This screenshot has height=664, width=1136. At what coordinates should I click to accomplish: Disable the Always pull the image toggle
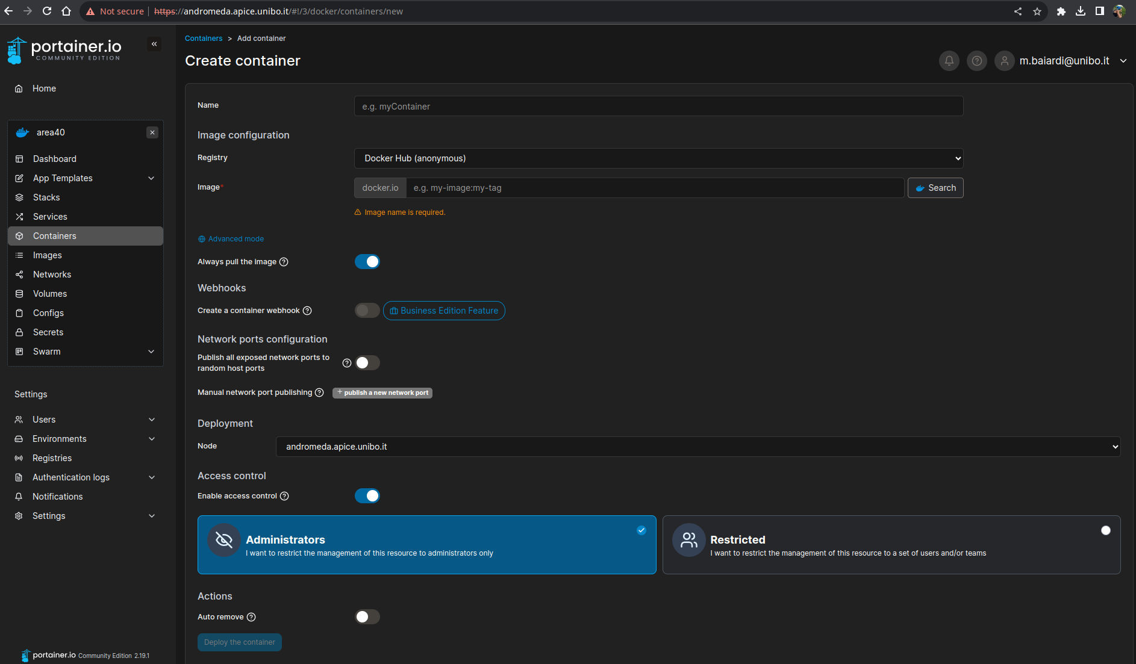[x=367, y=262]
